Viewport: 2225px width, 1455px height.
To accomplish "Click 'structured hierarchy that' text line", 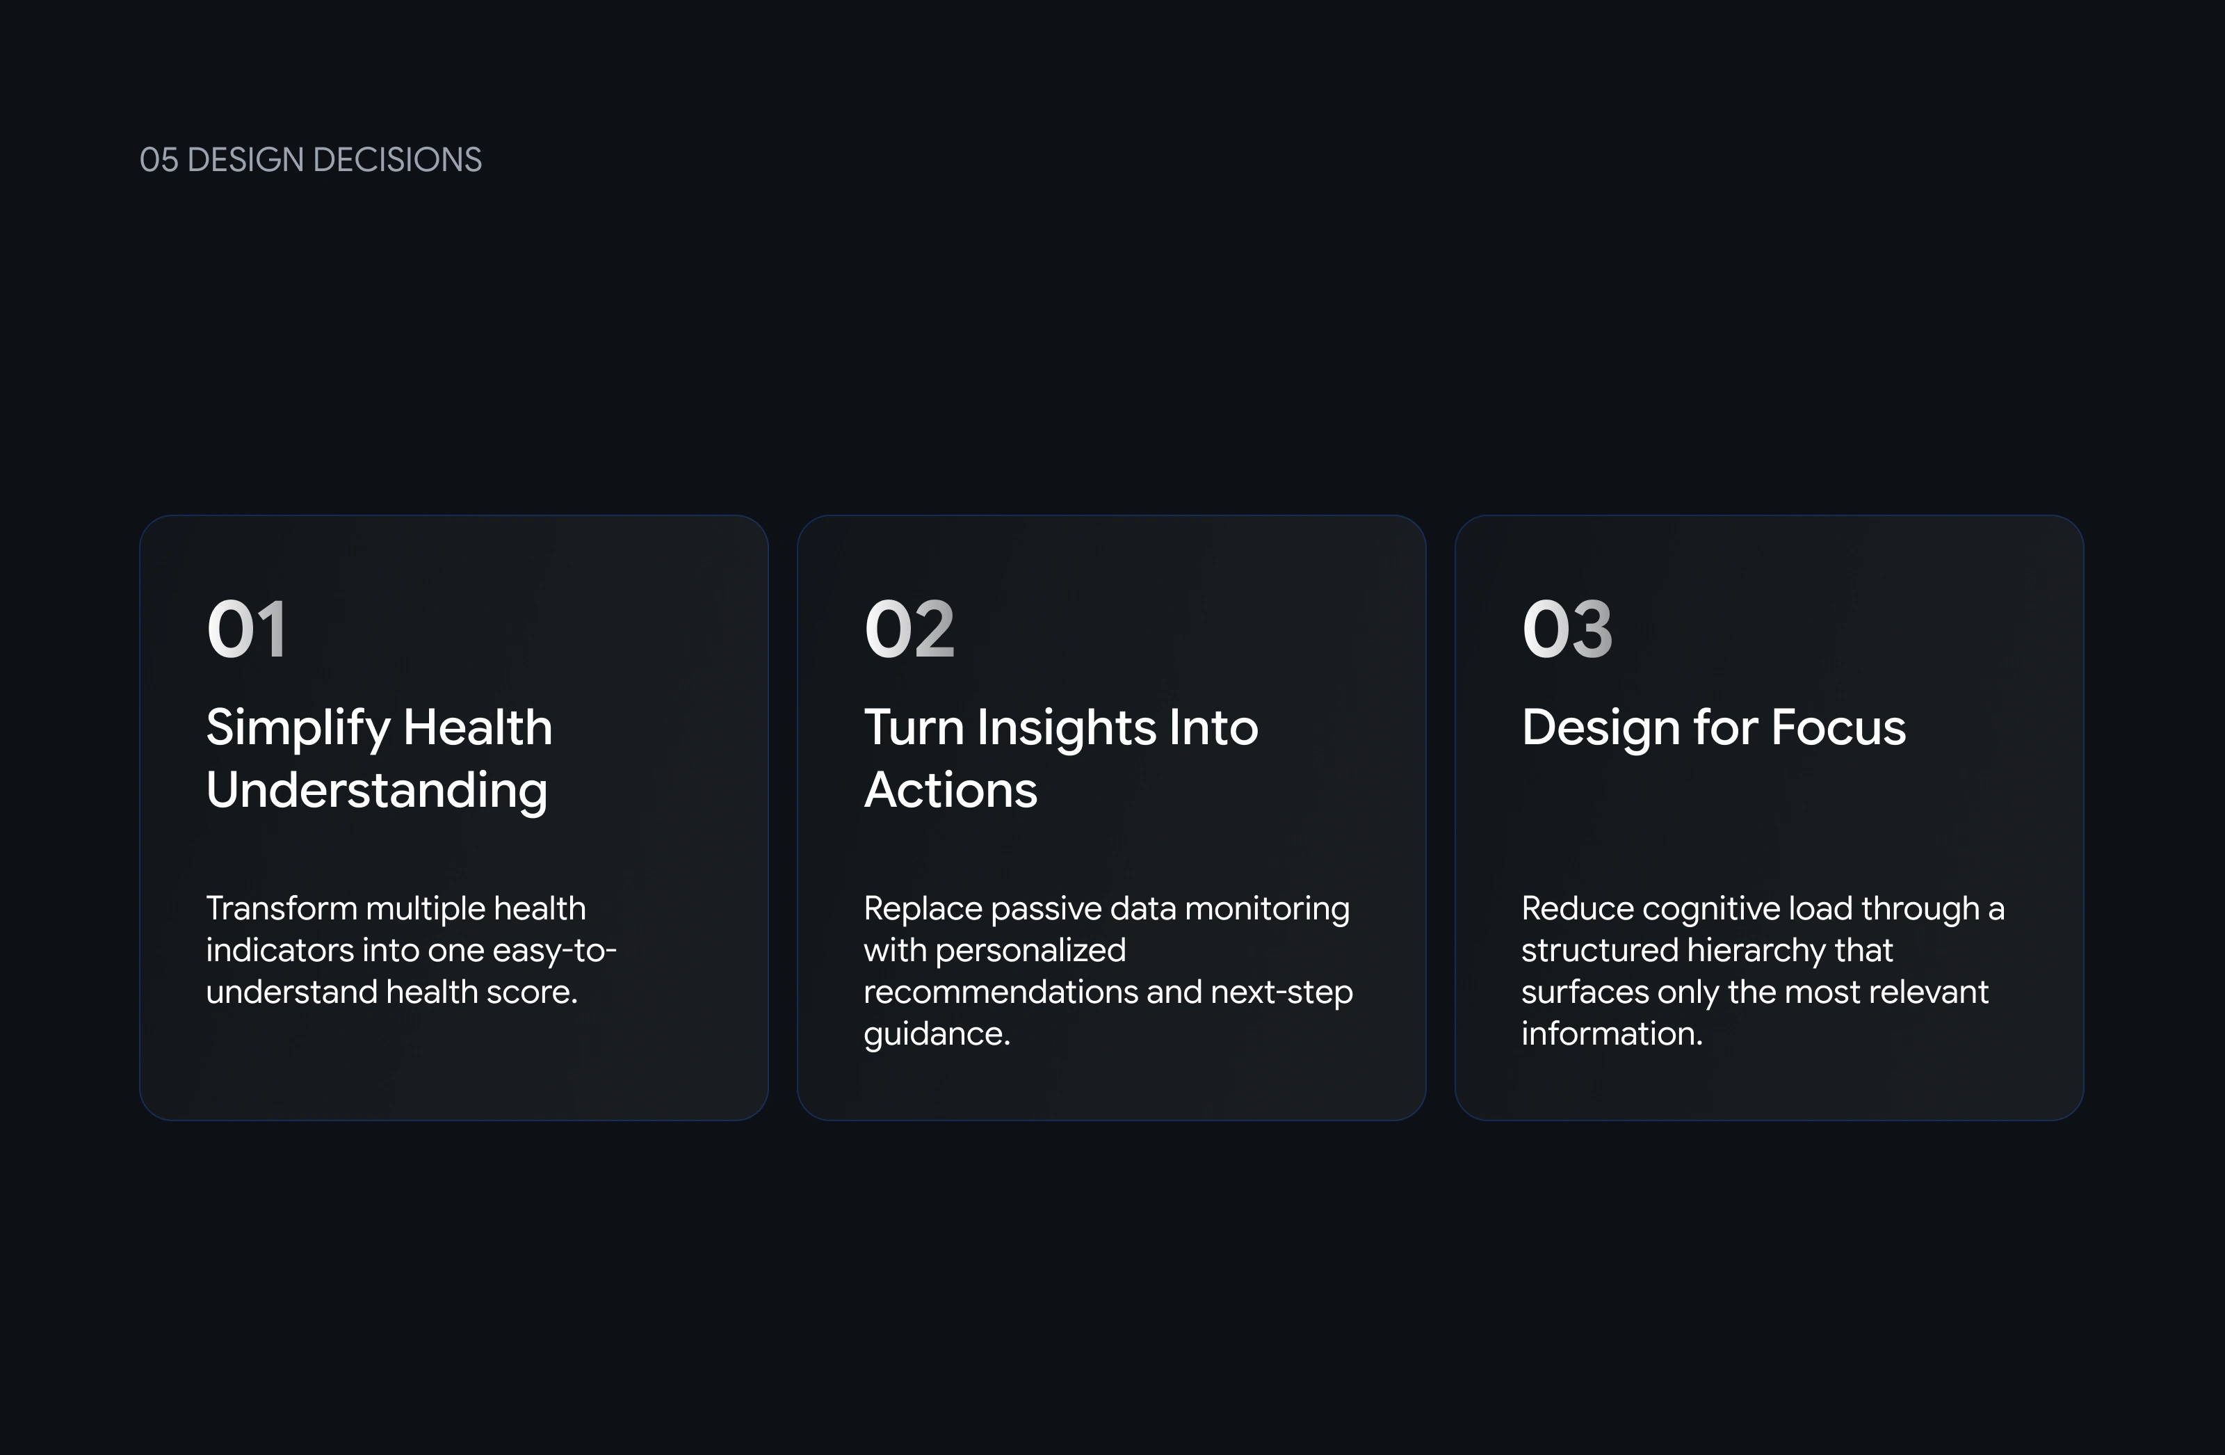I will pos(1706,950).
